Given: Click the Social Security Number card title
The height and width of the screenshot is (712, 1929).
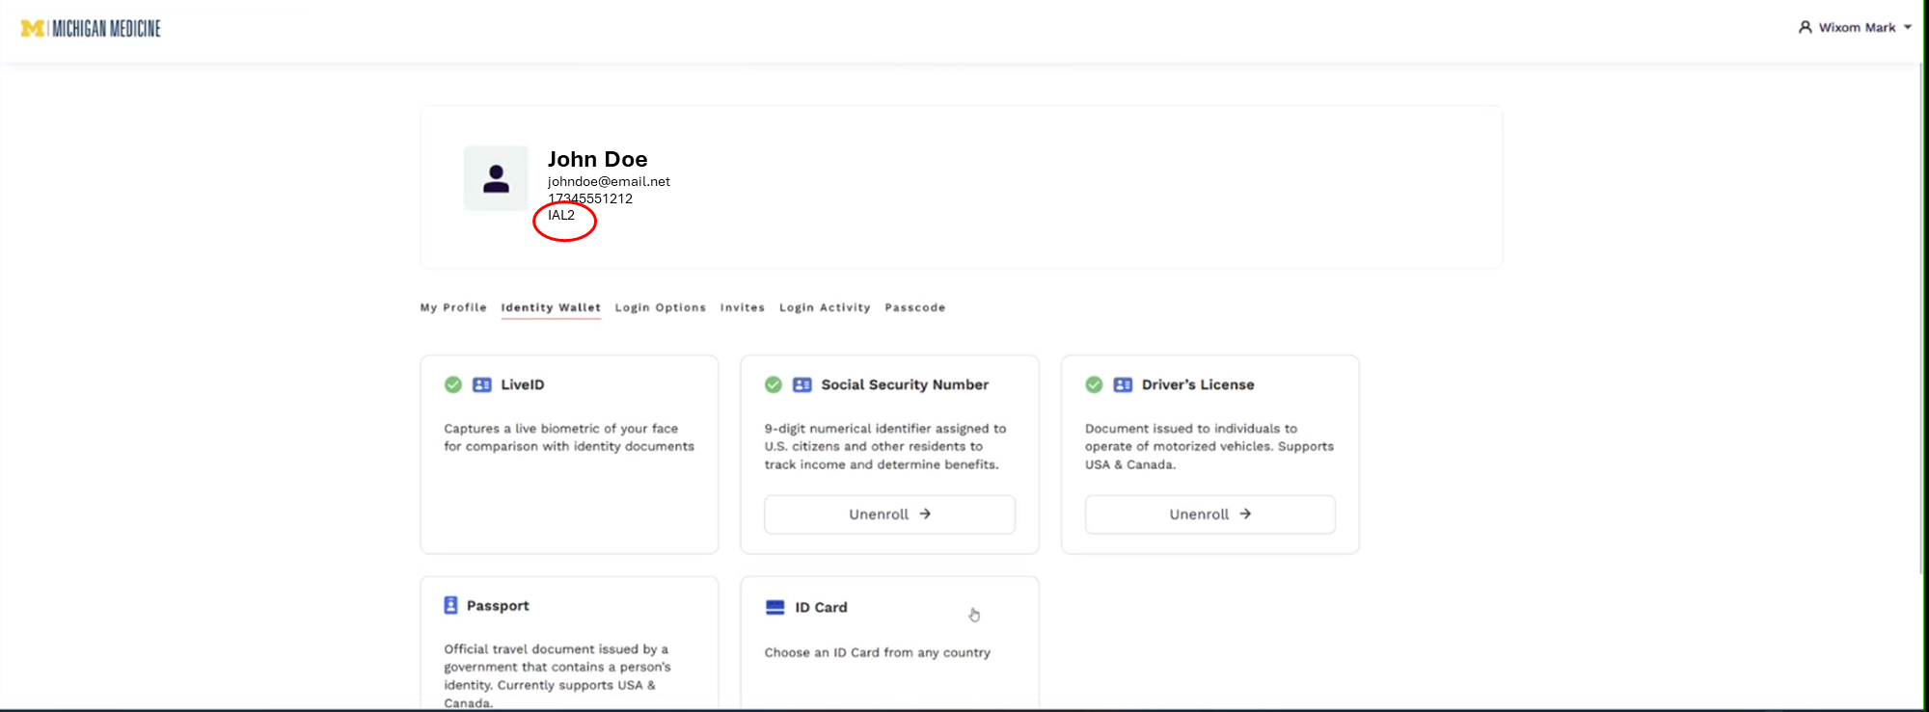Looking at the screenshot, I should [905, 384].
